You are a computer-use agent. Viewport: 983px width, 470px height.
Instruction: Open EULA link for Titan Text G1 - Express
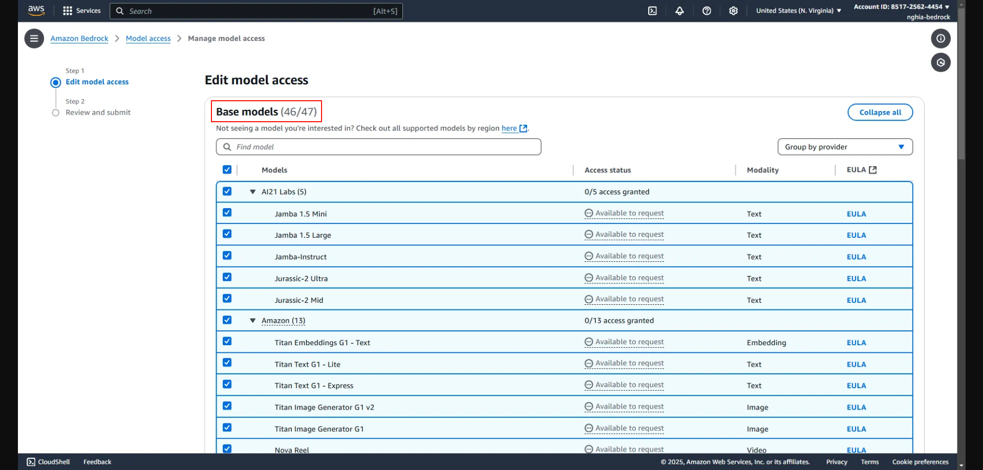click(856, 386)
